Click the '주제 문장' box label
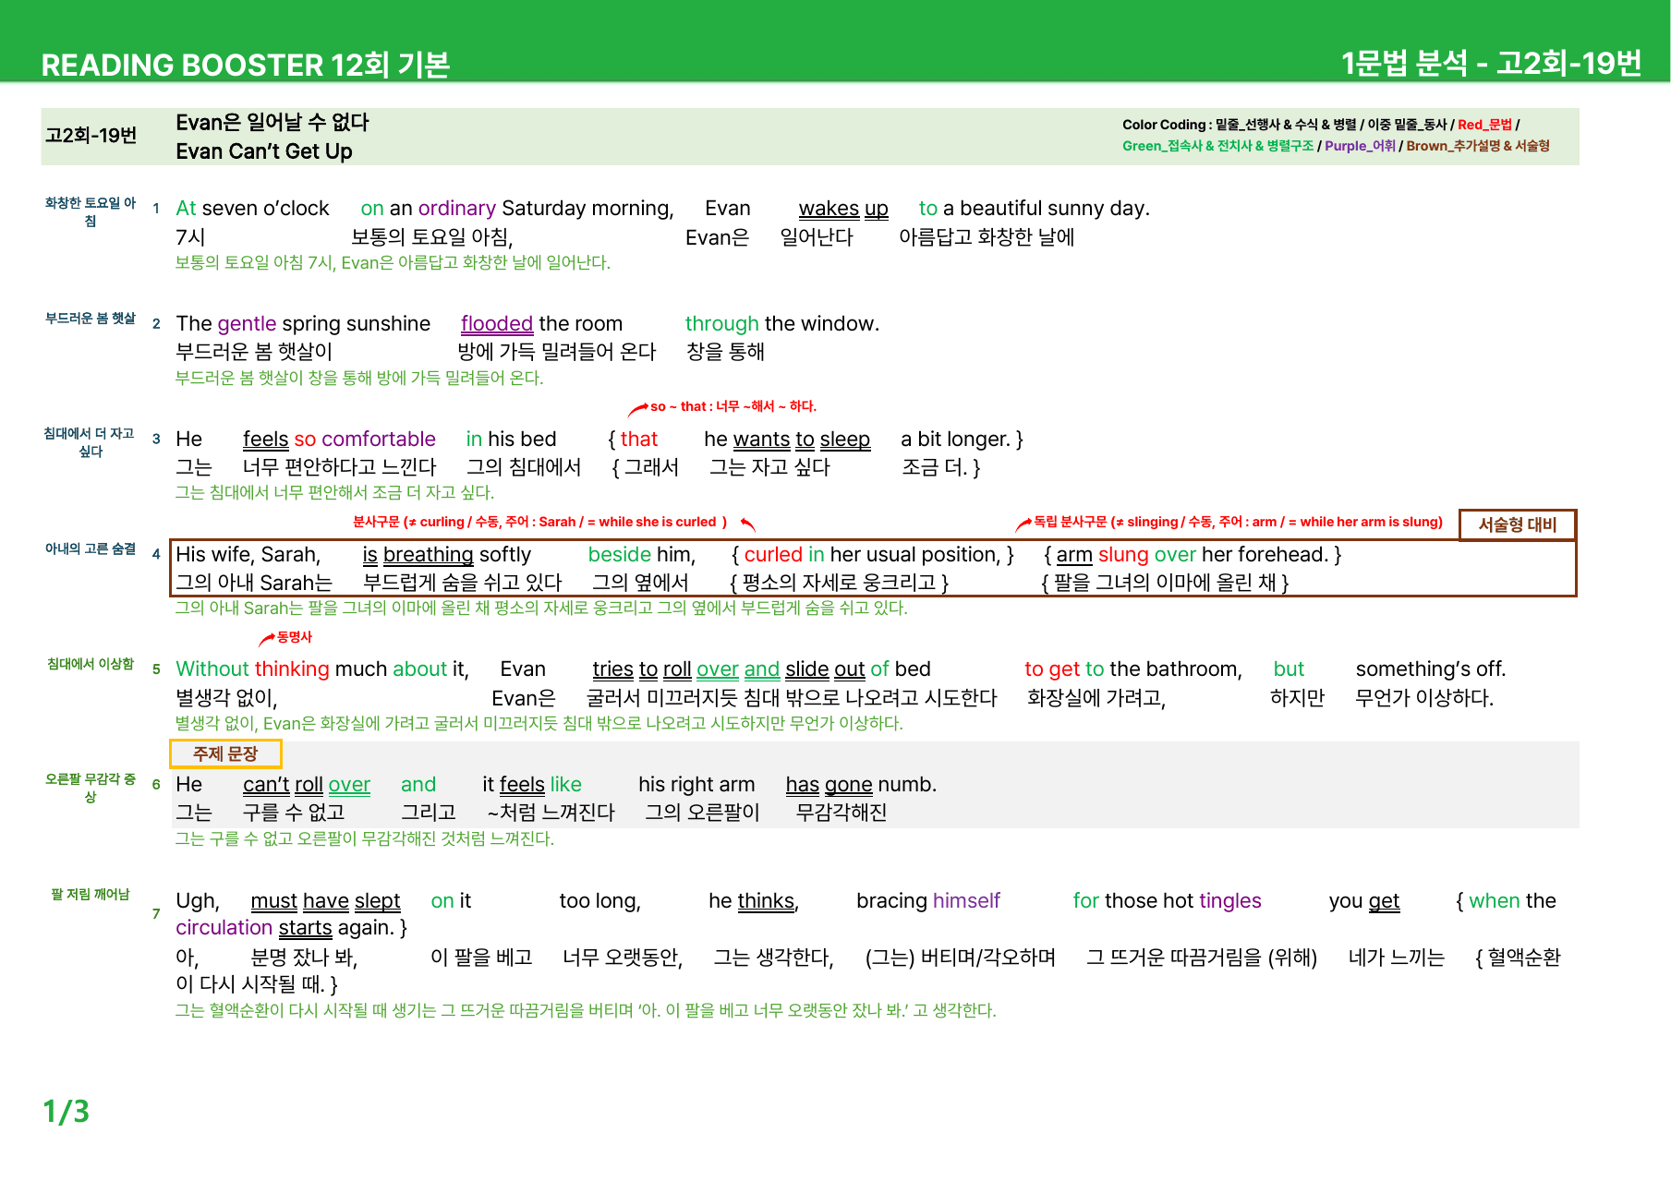 pyautogui.click(x=225, y=753)
